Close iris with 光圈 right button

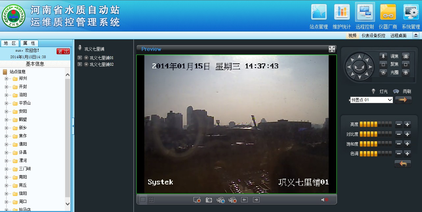point(406,72)
